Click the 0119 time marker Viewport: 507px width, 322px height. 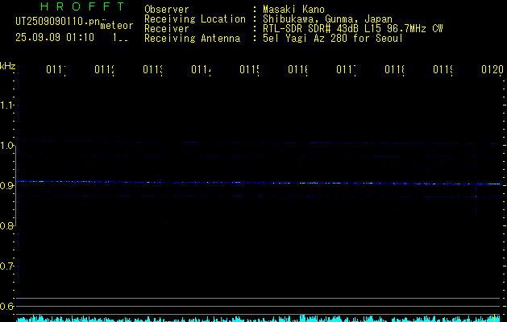[443, 69]
